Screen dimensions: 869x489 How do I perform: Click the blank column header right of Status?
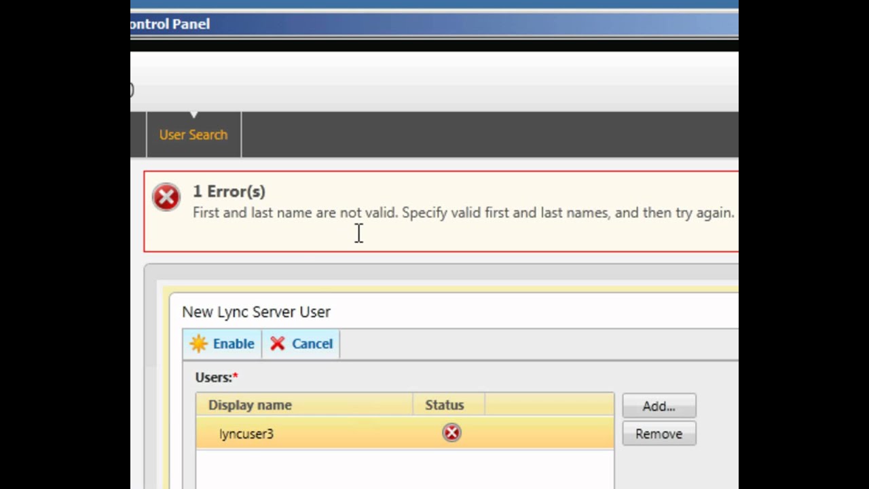(x=549, y=405)
